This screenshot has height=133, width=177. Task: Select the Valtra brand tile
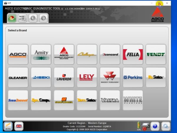[x=110, y=100]
